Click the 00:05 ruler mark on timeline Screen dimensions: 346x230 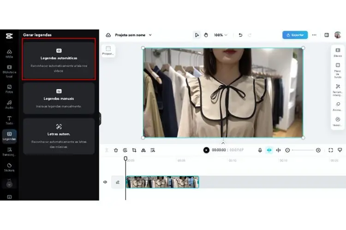[x=181, y=161]
